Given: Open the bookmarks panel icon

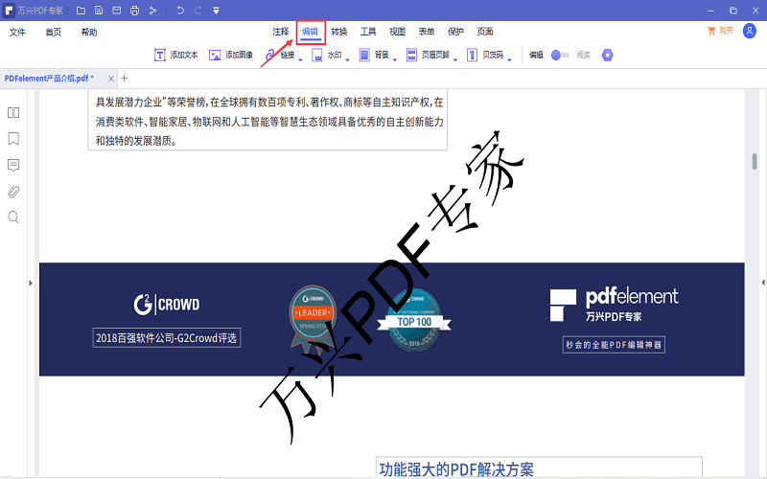Looking at the screenshot, I should click(13, 139).
